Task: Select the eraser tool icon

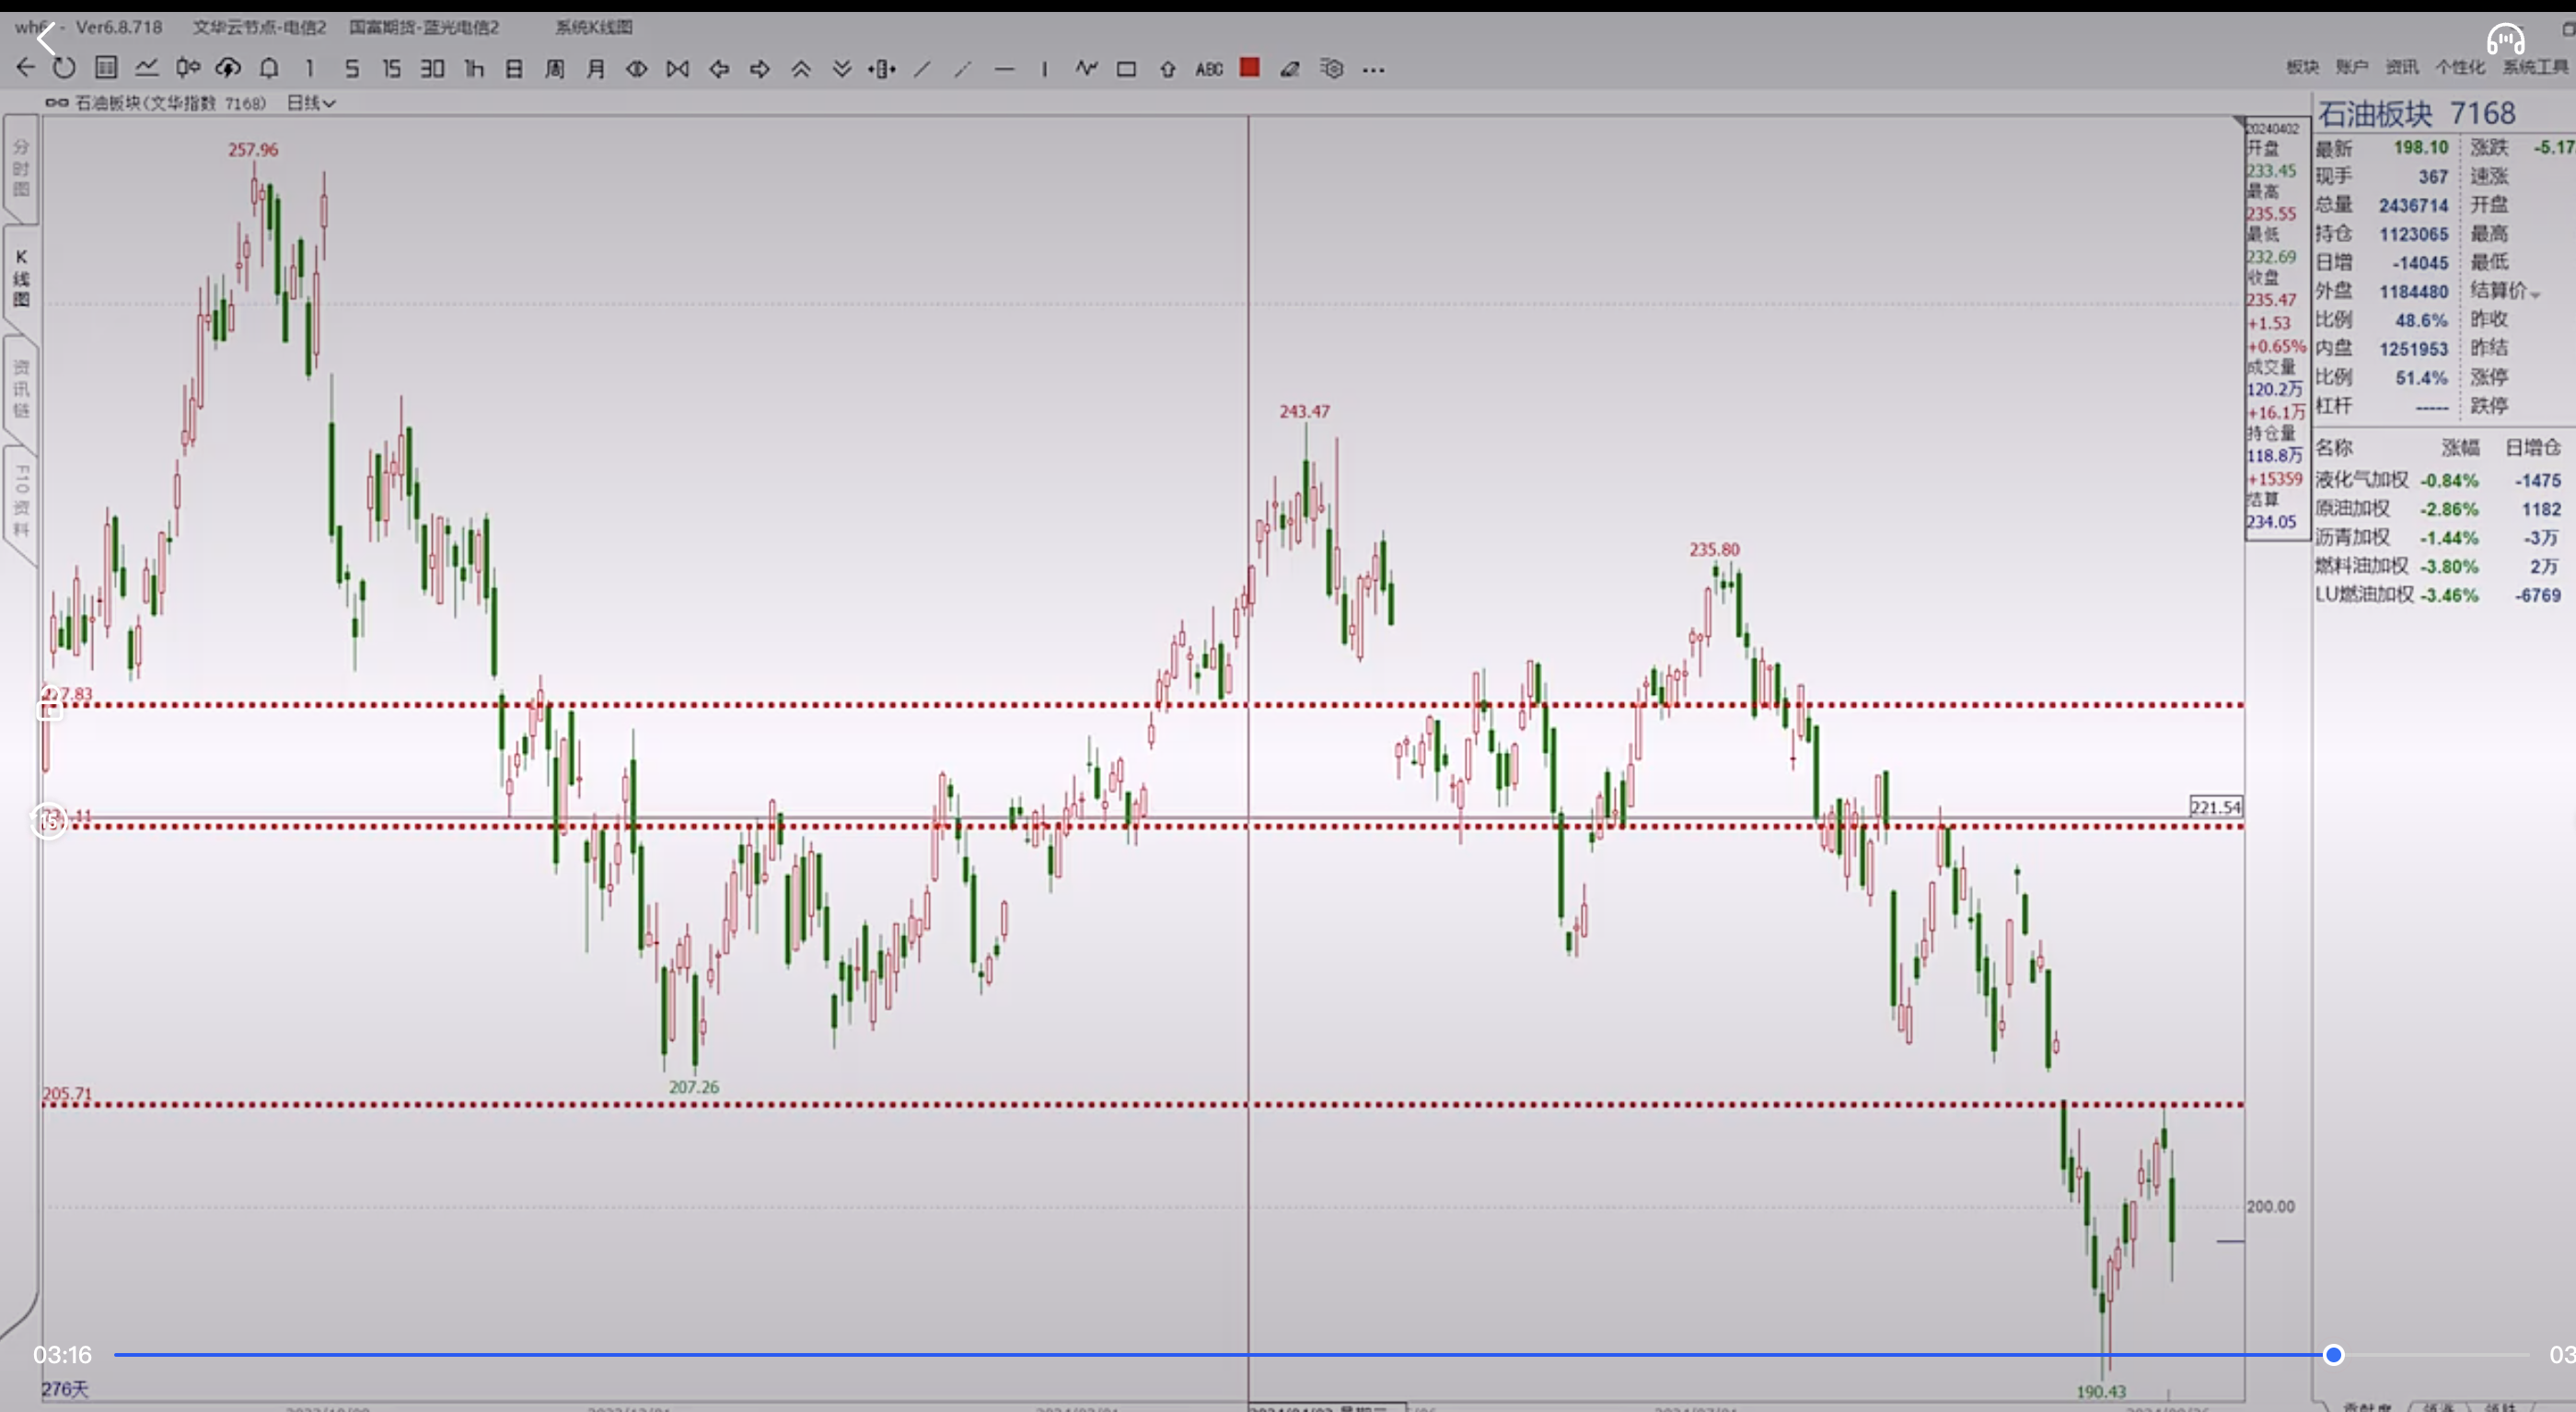Action: 1290,69
